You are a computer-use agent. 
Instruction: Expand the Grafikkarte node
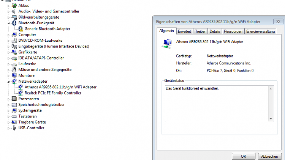click(x=8, y=52)
